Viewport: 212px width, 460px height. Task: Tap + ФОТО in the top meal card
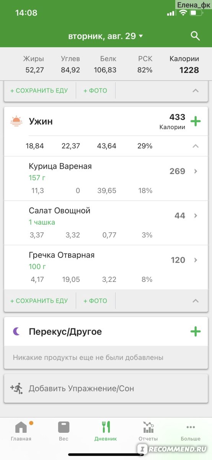(x=95, y=91)
